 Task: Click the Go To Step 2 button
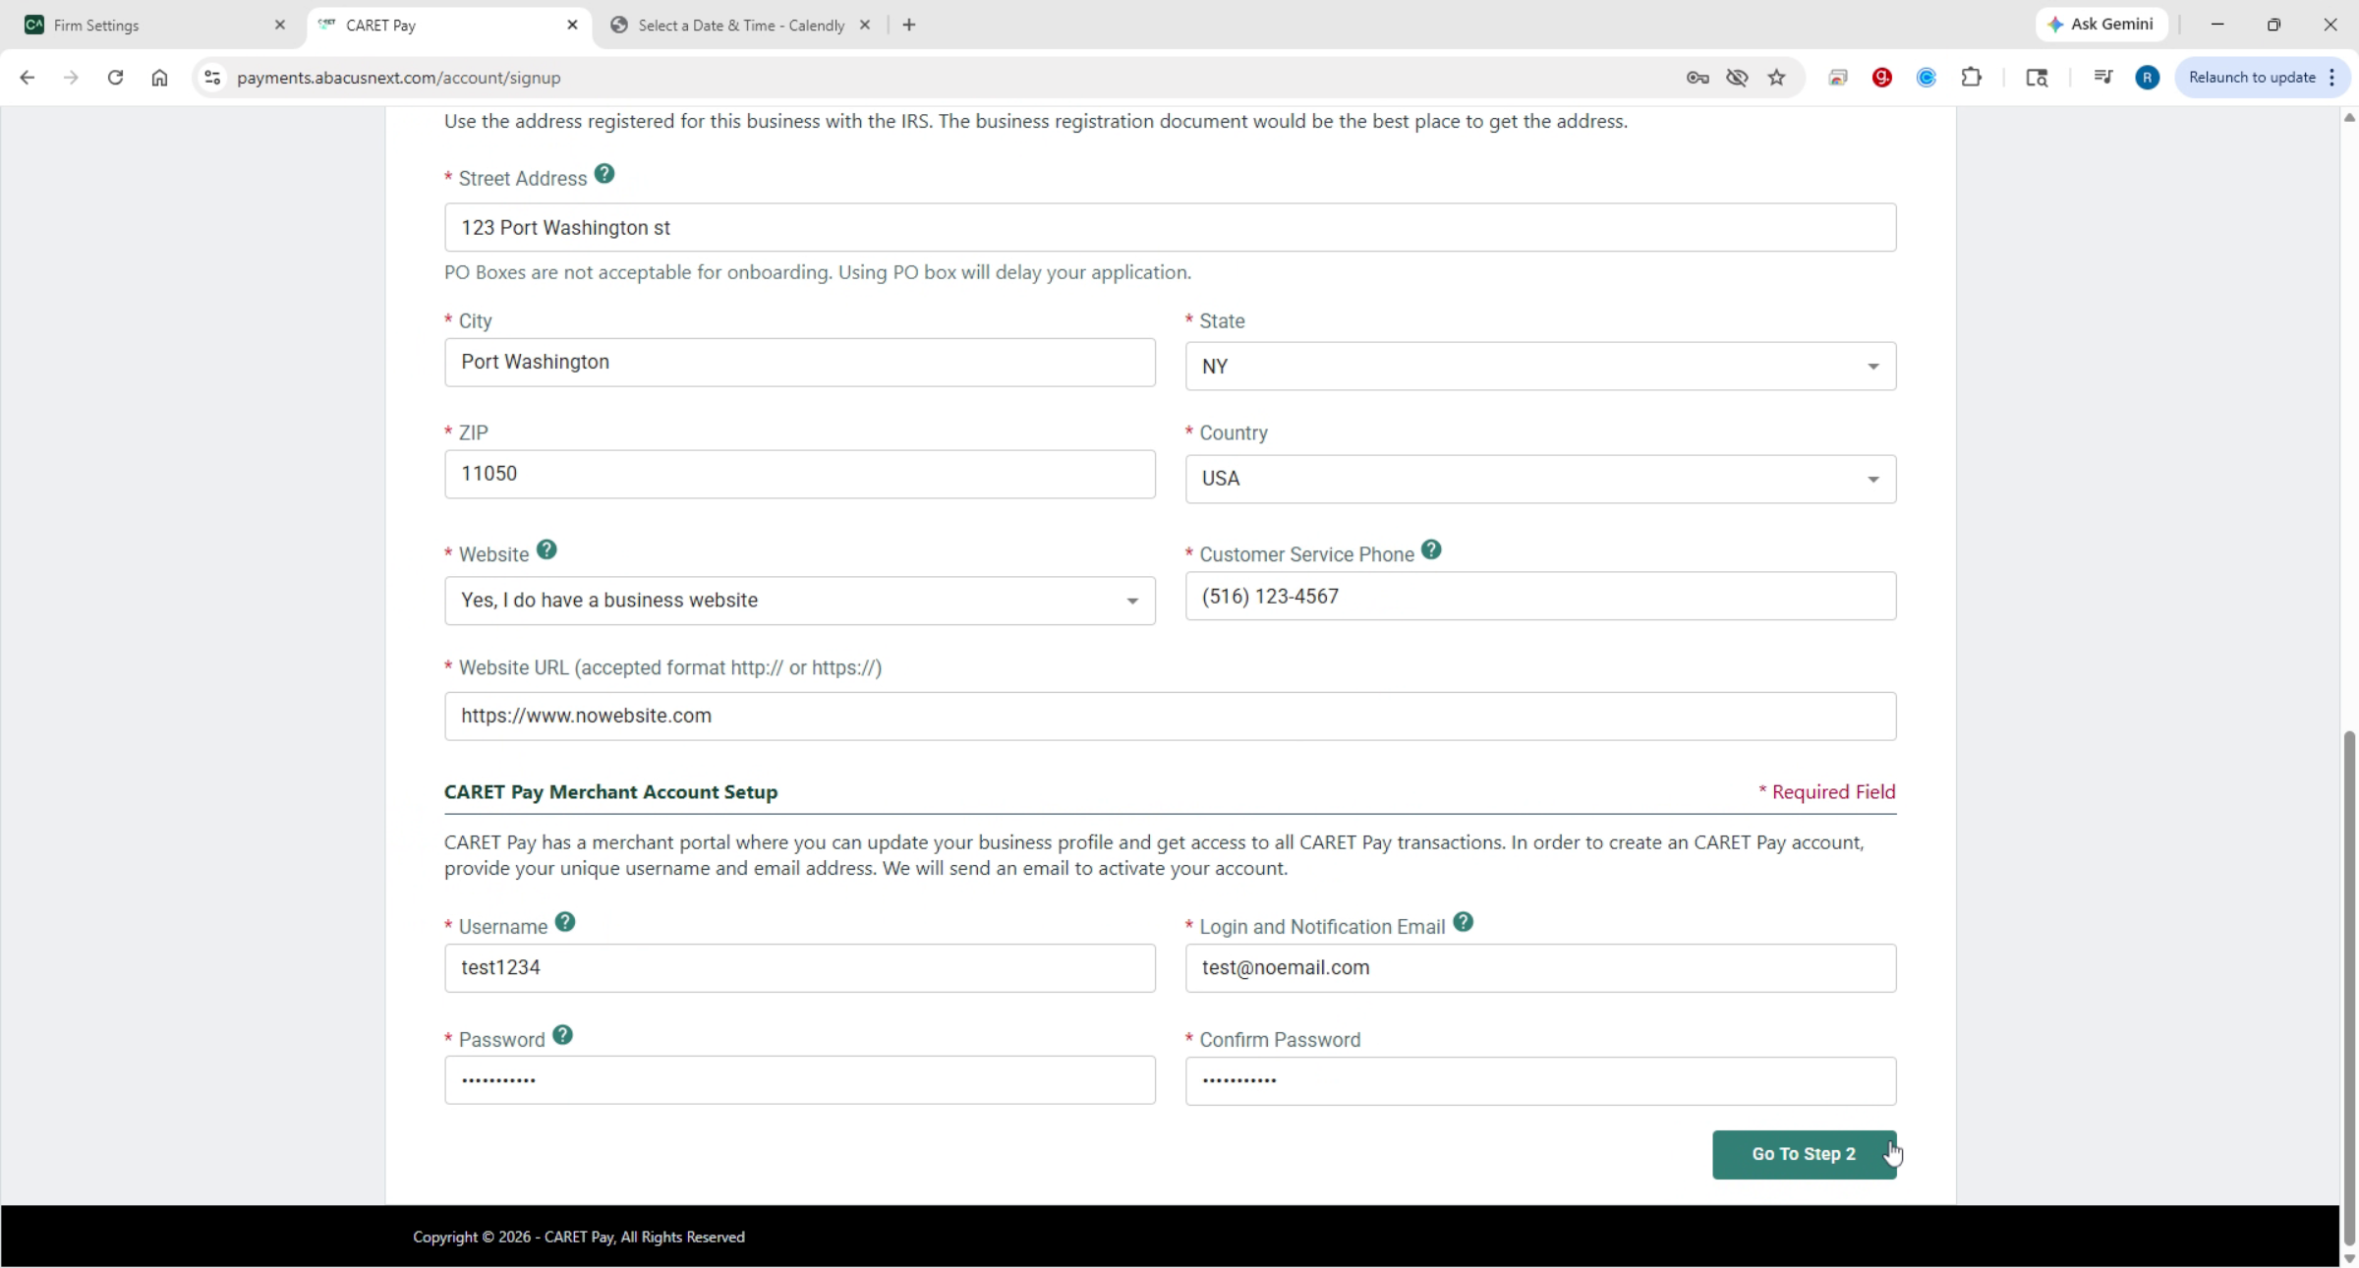(1804, 1154)
